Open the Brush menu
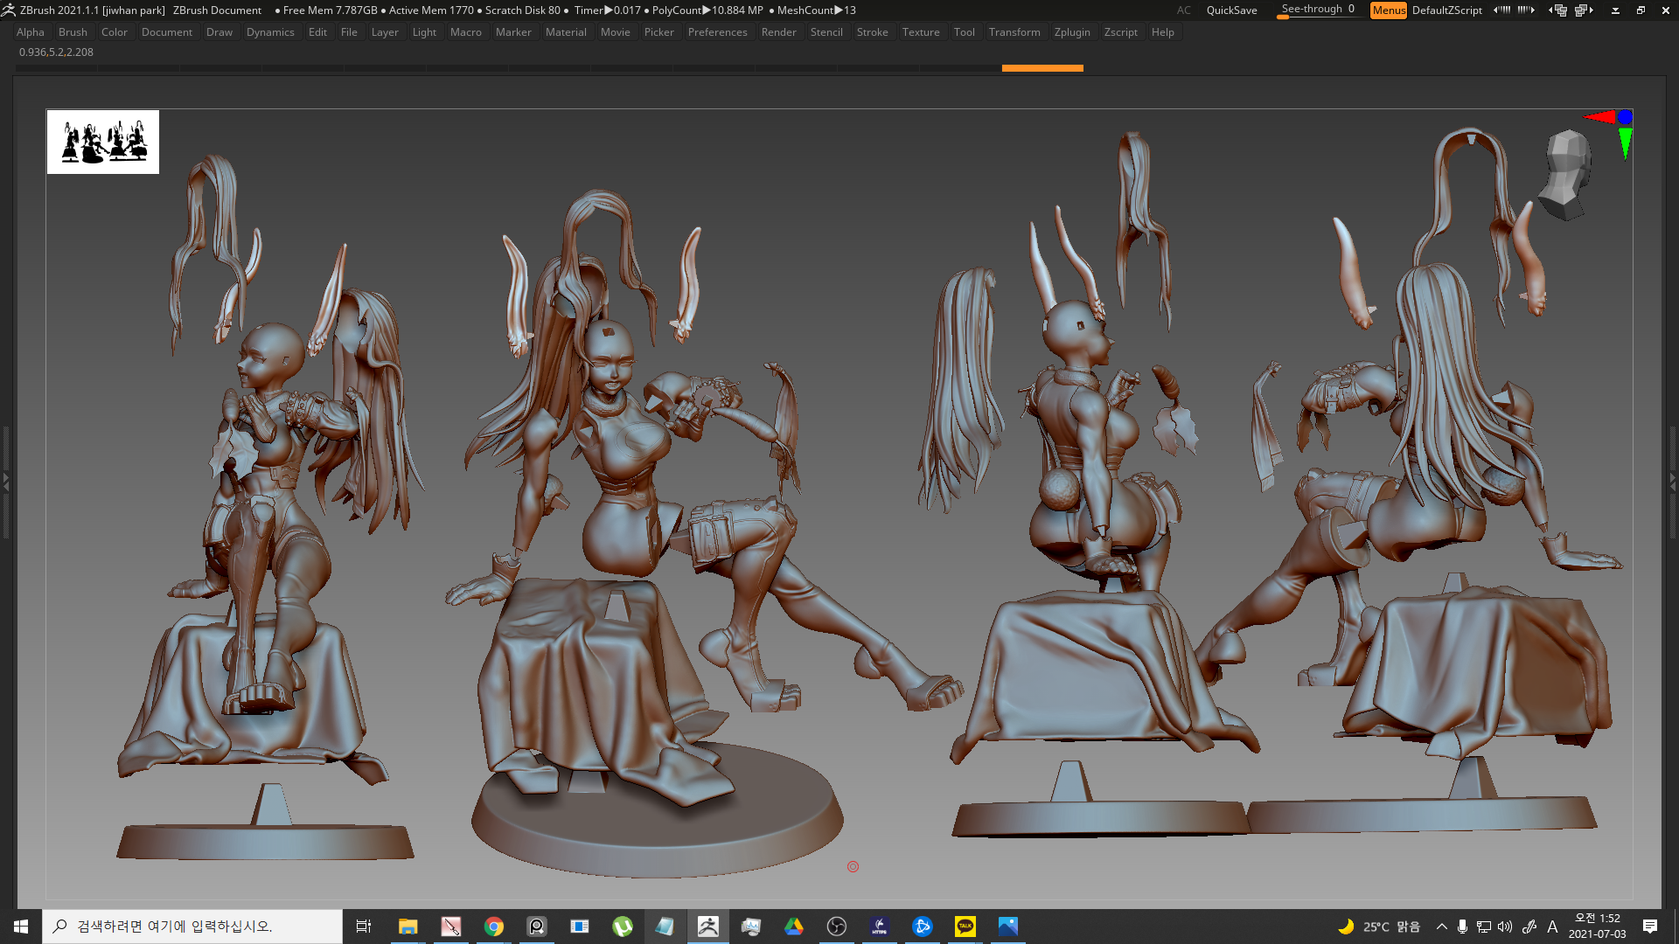The image size is (1679, 944). click(x=73, y=32)
